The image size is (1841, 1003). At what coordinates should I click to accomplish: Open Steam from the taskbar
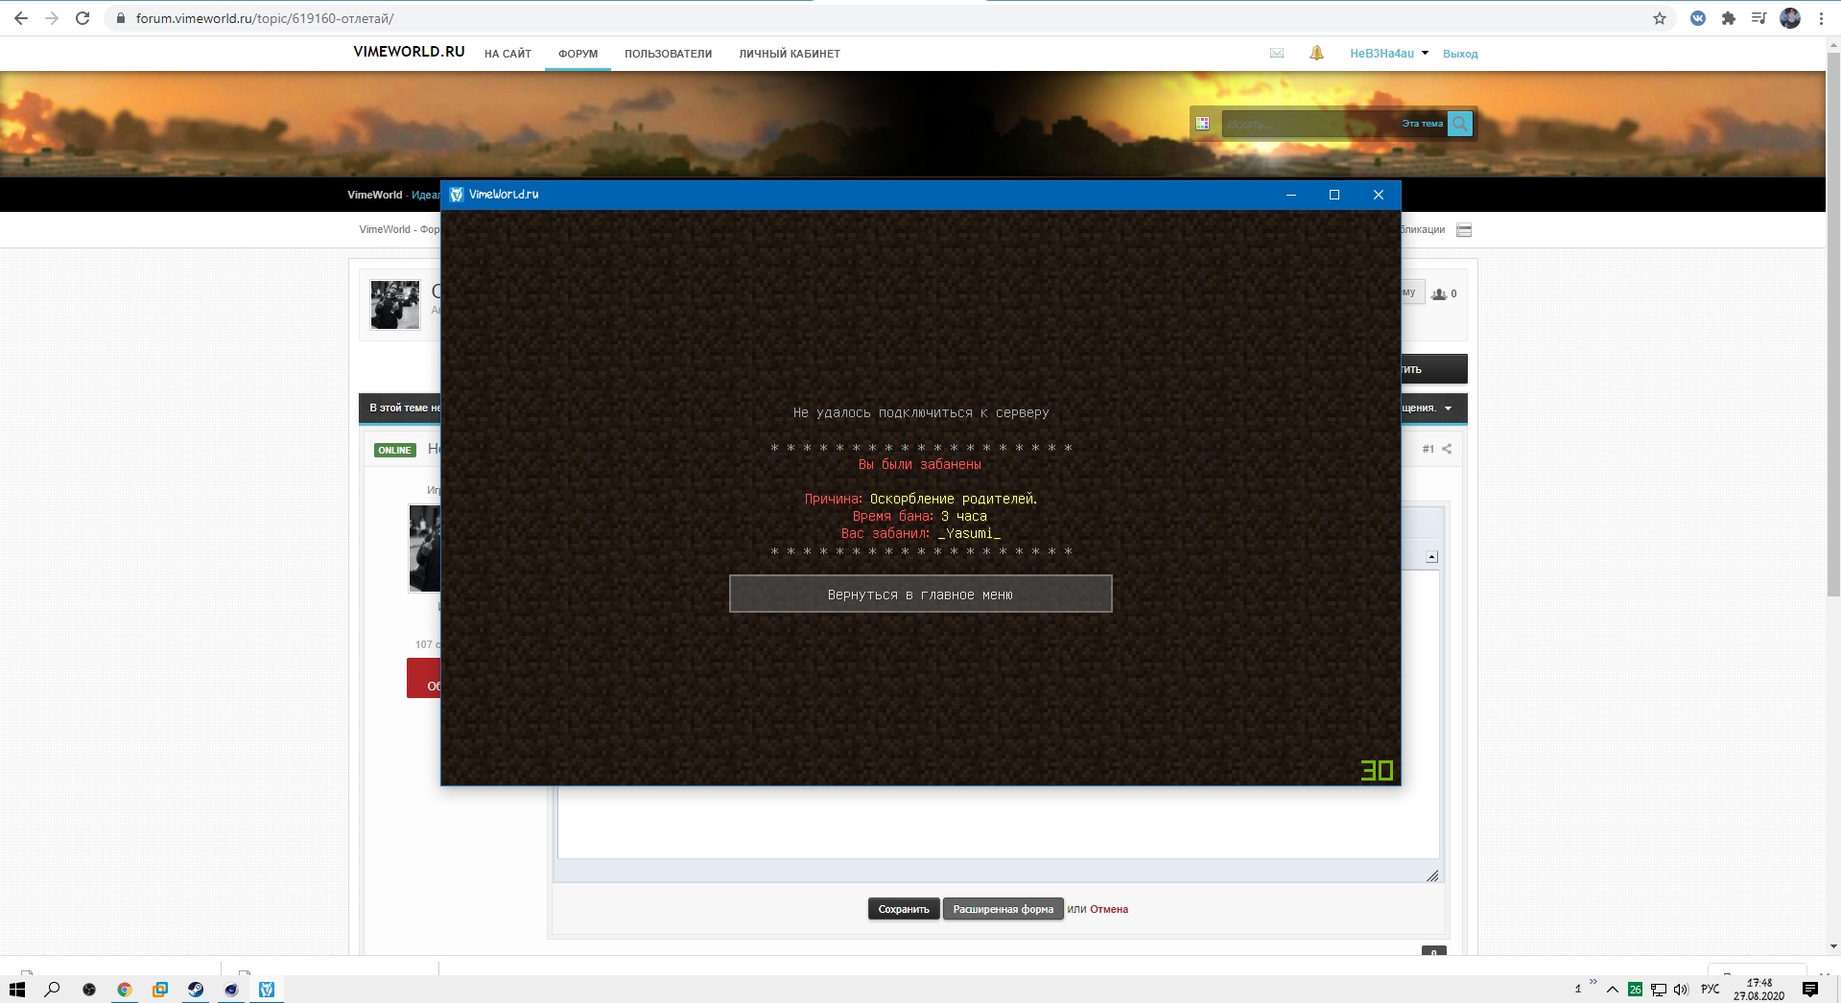point(196,990)
